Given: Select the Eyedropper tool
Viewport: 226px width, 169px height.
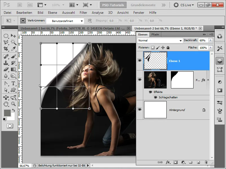Looking at the screenshot, I should coord(13,48).
